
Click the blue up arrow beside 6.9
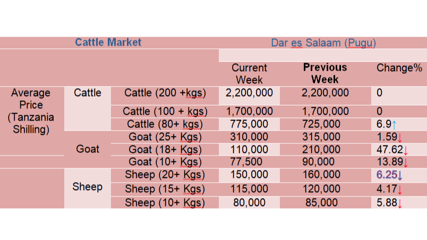[394, 125]
